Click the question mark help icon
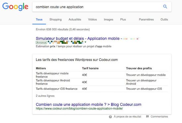The width and height of the screenshot is (182, 123). pyautogui.click(x=111, y=117)
